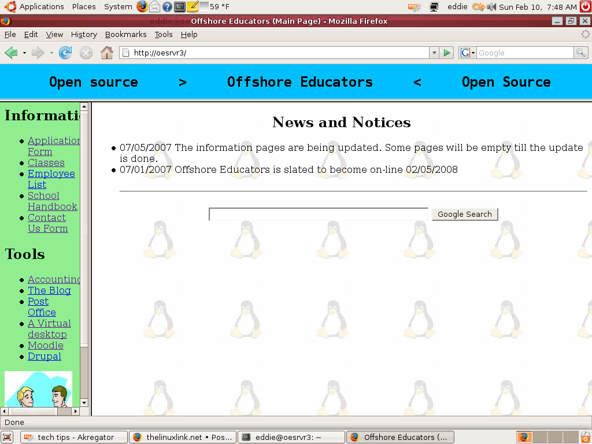Open the Google search engine selector
Screen dimensions: 592x444
click(467, 53)
